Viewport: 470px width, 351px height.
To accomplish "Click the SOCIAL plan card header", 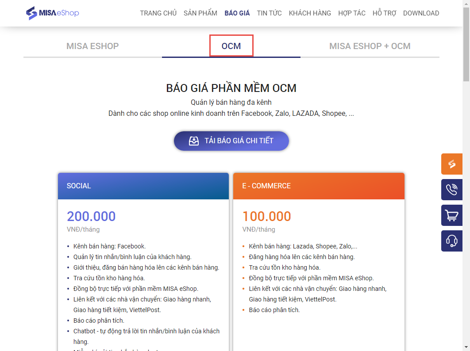I will [143, 186].
